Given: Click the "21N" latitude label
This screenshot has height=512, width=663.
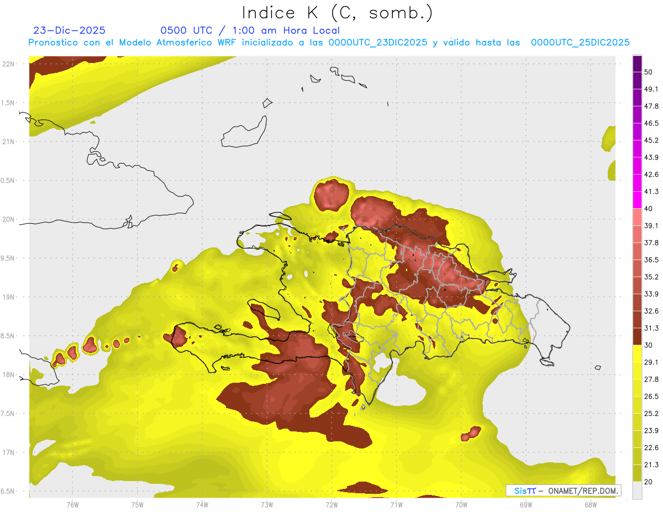Looking at the screenshot, I should click(8, 142).
